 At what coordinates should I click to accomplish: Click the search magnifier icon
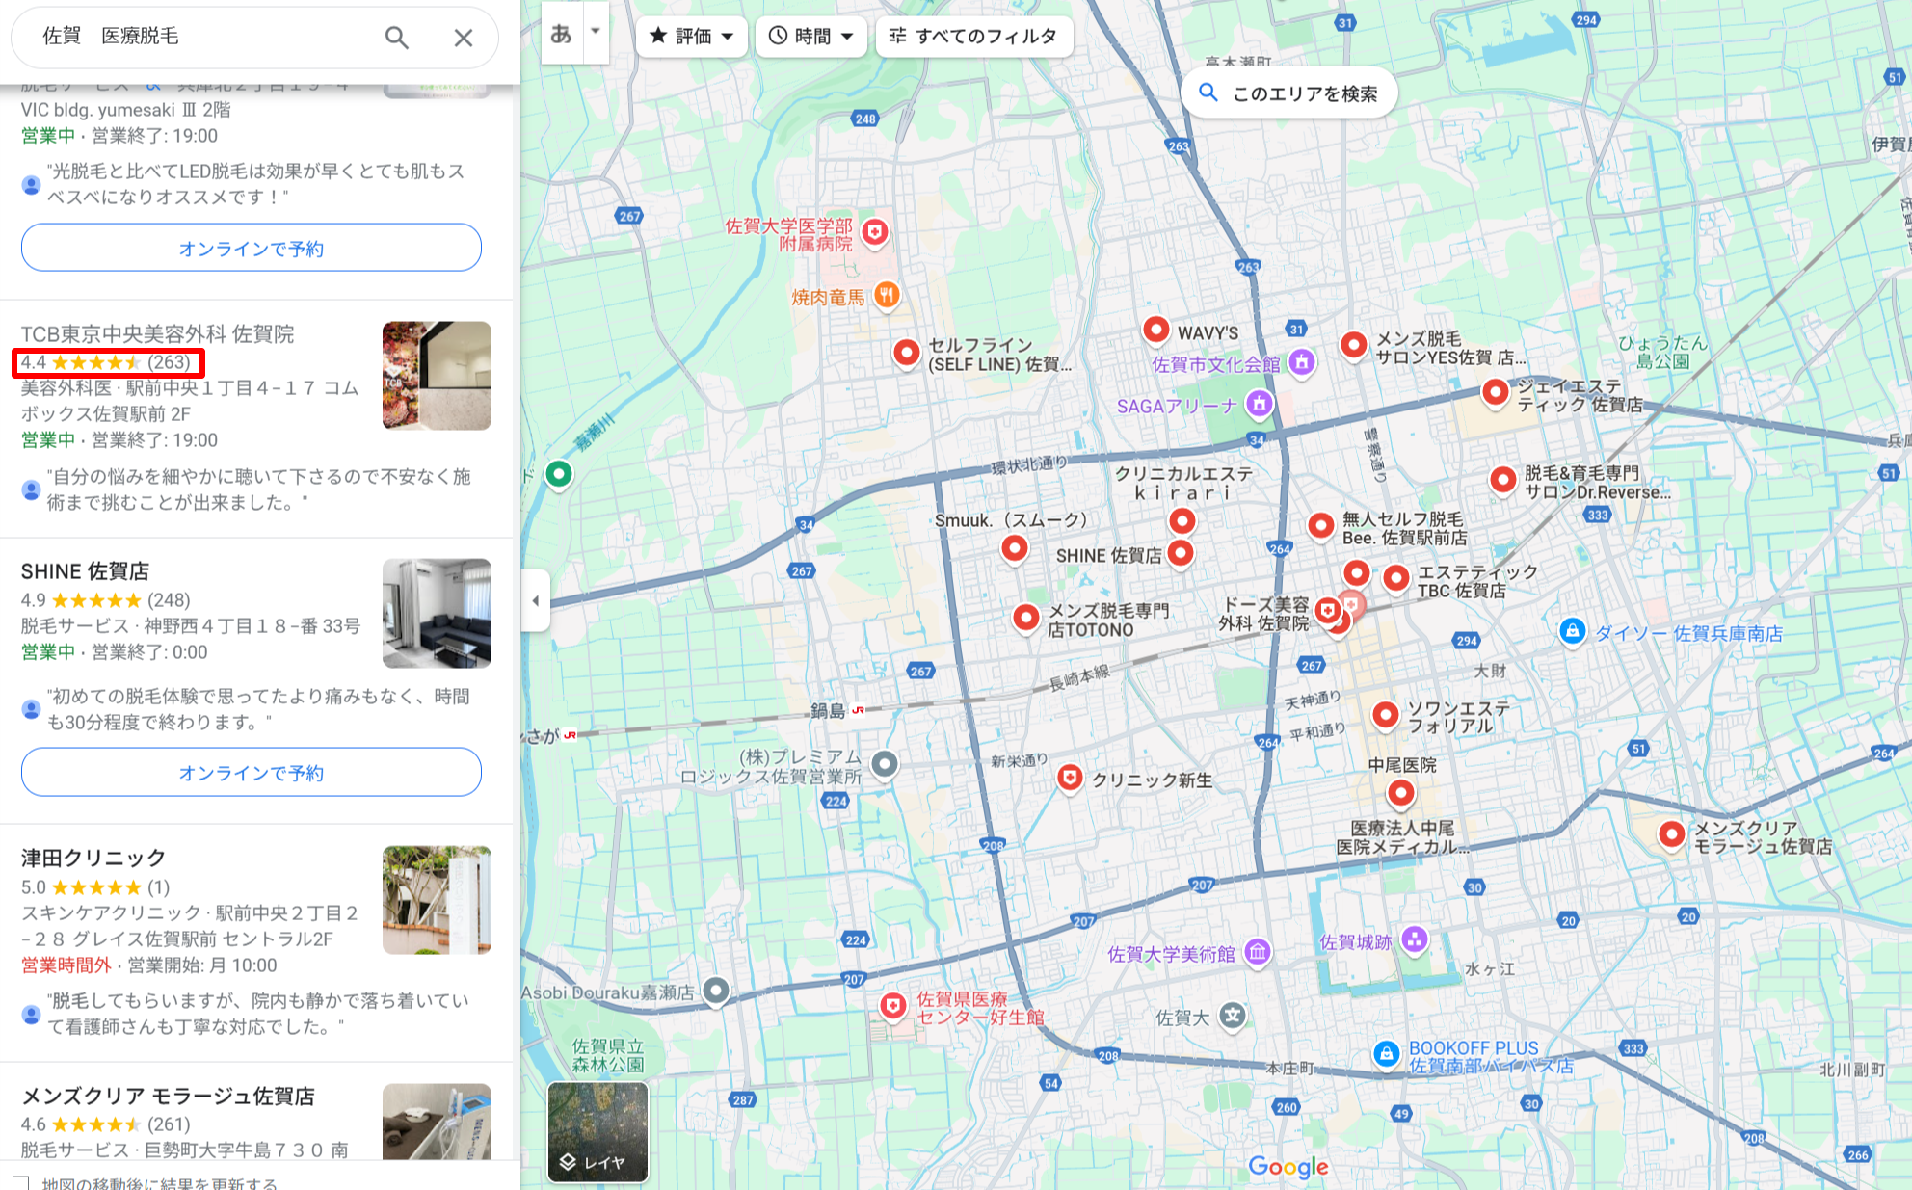pyautogui.click(x=396, y=38)
